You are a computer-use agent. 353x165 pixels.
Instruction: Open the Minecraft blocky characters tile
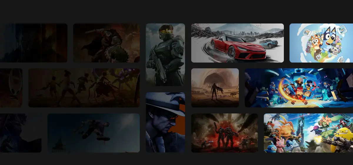tap(299, 88)
